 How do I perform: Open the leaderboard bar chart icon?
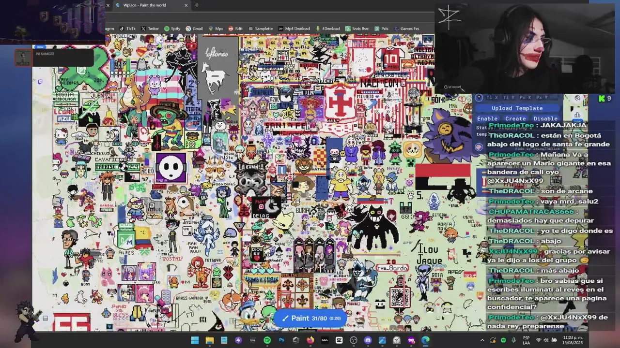[x=577, y=115]
